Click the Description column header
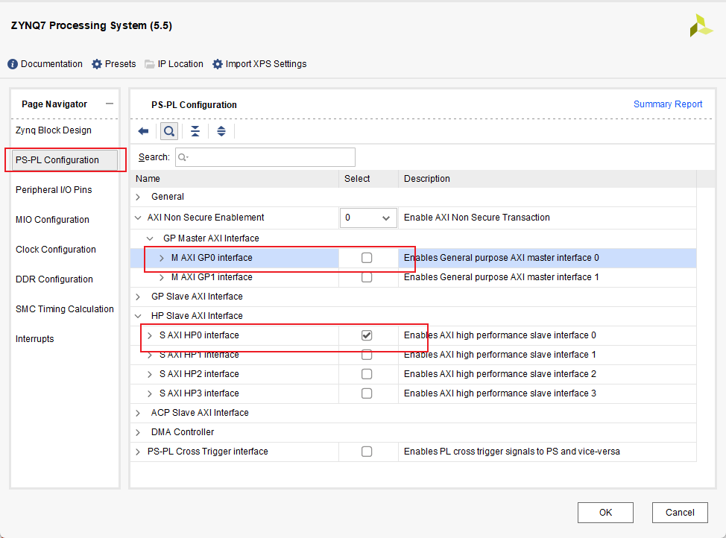Image resolution: width=726 pixels, height=538 pixels. [x=547, y=179]
